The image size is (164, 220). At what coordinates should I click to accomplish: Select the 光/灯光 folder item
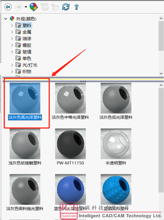(26, 65)
